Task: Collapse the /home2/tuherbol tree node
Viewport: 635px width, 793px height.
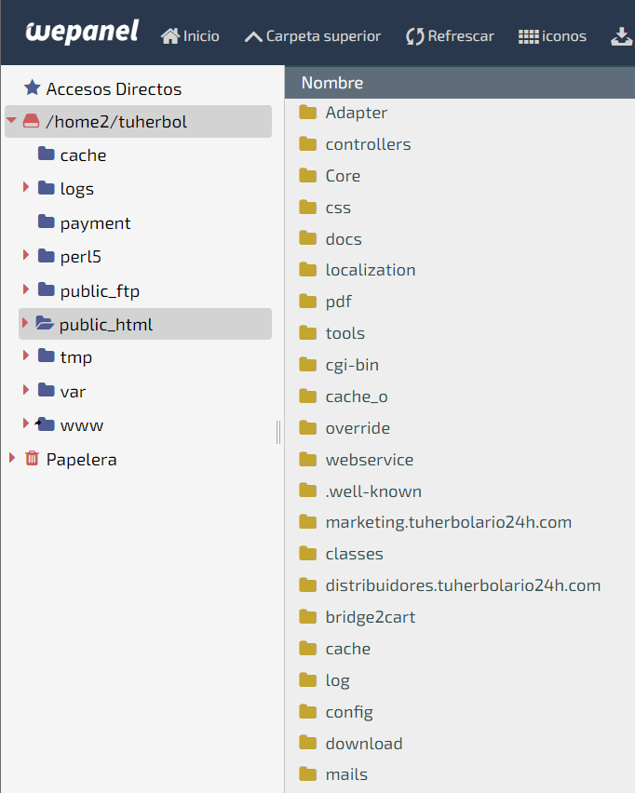Action: click(11, 120)
